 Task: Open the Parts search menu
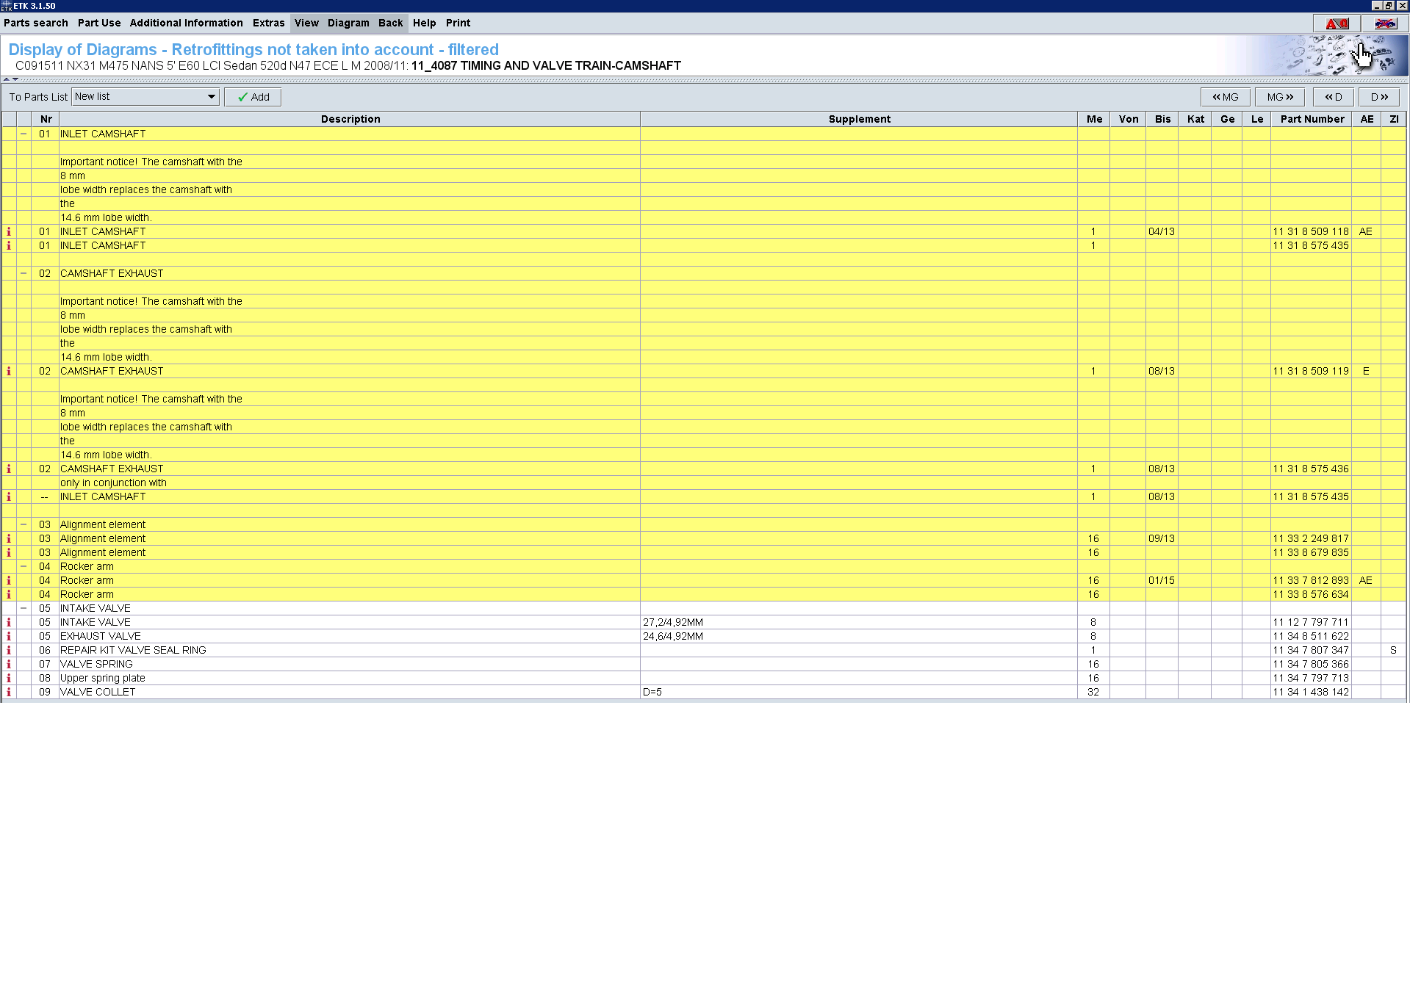click(x=36, y=23)
